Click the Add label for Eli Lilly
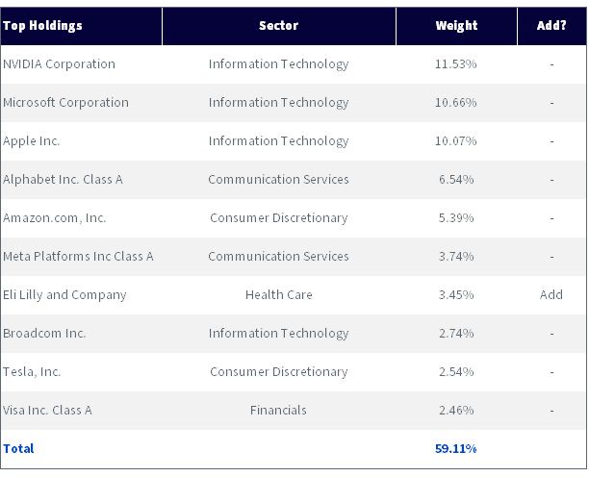 [x=551, y=294]
